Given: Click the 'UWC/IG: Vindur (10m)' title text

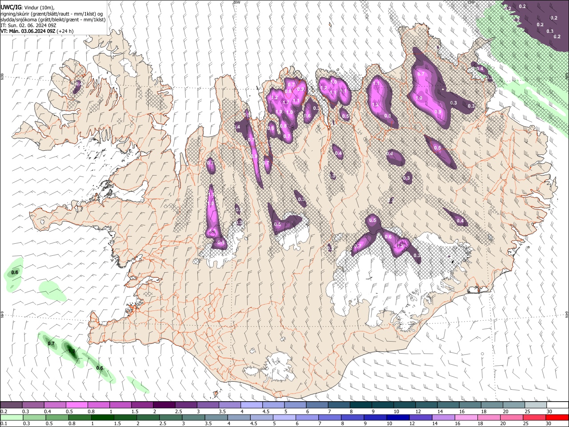Looking at the screenshot, I should pos(28,8).
